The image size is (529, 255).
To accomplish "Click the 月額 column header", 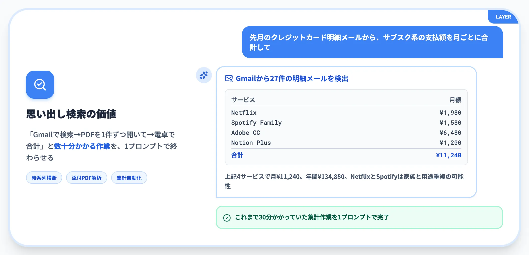I will 455,100.
